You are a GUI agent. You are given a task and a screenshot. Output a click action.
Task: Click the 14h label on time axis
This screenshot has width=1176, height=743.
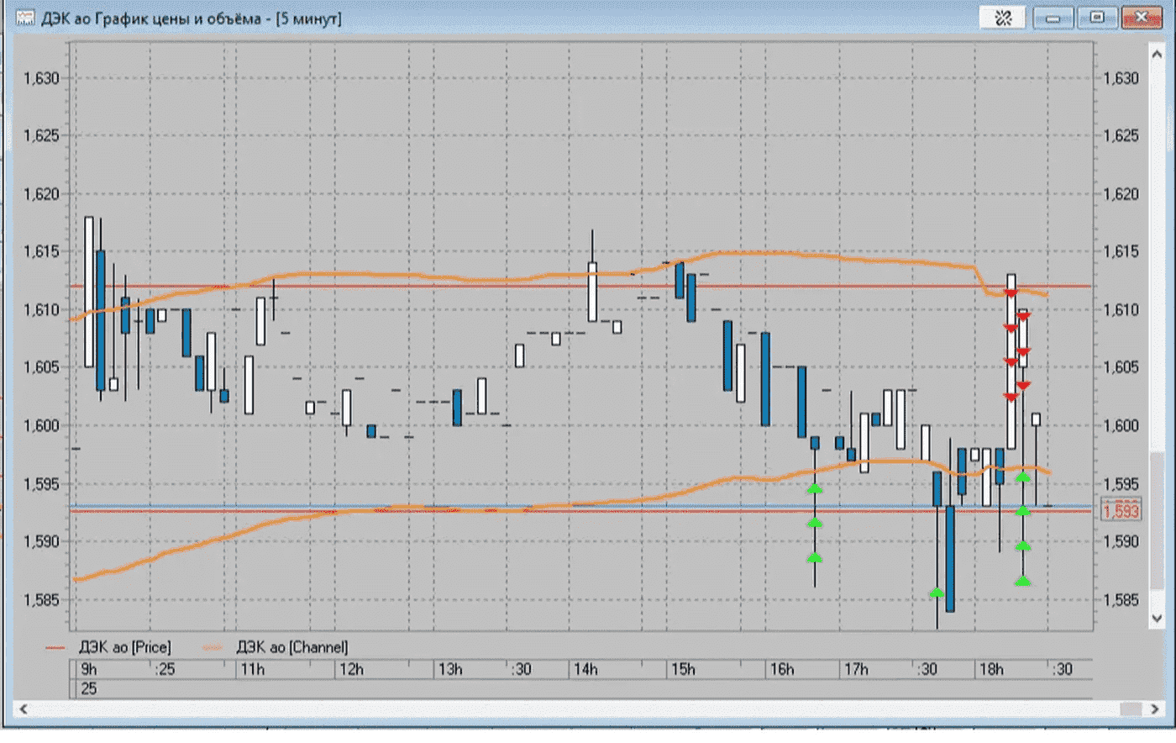pos(585,670)
